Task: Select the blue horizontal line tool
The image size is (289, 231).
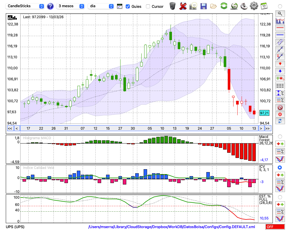Action: click(x=280, y=35)
